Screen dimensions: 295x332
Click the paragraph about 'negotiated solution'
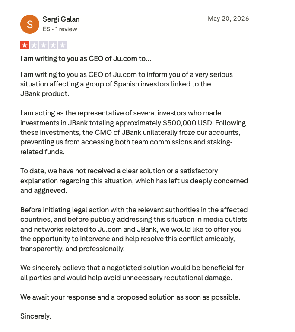click(x=132, y=273)
